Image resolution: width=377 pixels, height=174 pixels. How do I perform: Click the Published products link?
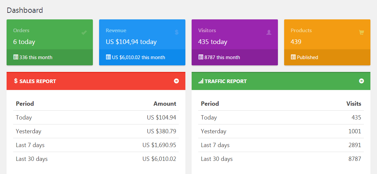[x=307, y=57]
